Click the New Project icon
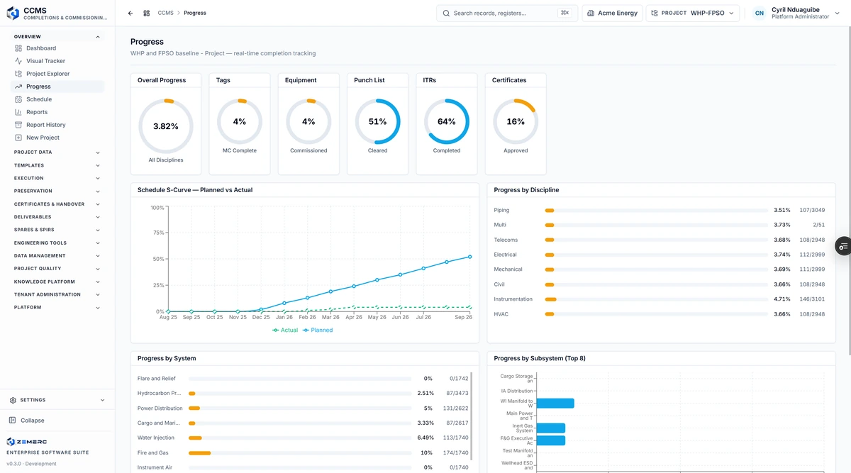 [18, 138]
